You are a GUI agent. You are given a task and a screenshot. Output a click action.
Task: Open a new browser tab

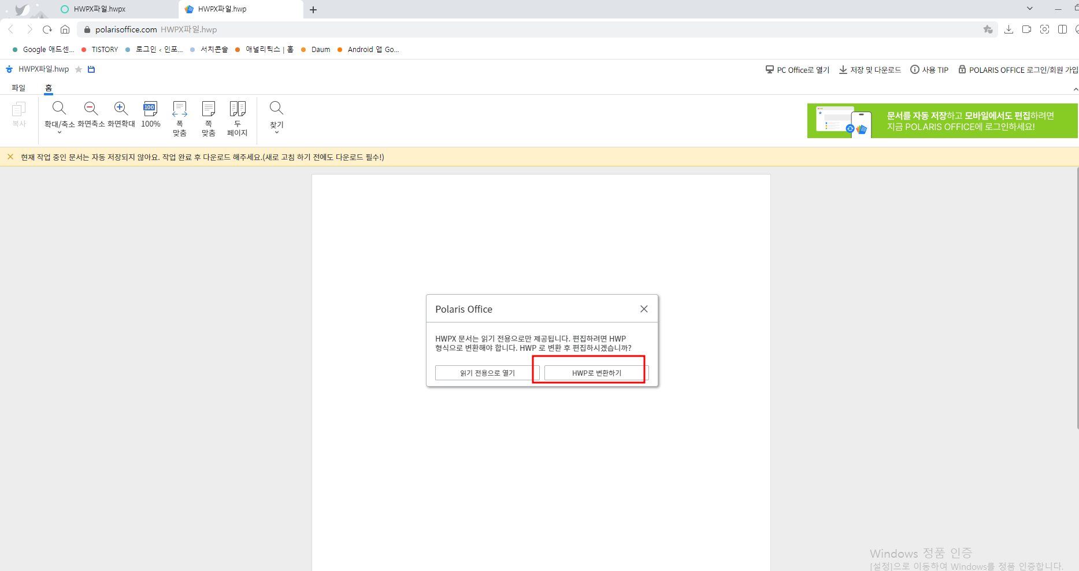(x=313, y=10)
